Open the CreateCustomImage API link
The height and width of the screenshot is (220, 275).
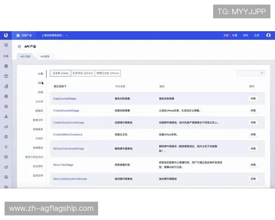point(66,110)
